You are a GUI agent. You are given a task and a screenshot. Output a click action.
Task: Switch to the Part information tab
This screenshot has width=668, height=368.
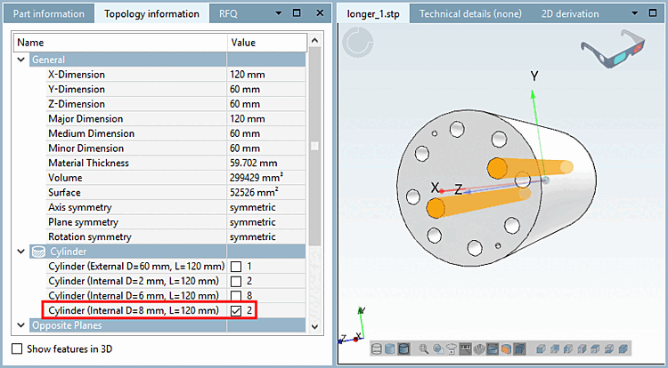[x=49, y=13]
